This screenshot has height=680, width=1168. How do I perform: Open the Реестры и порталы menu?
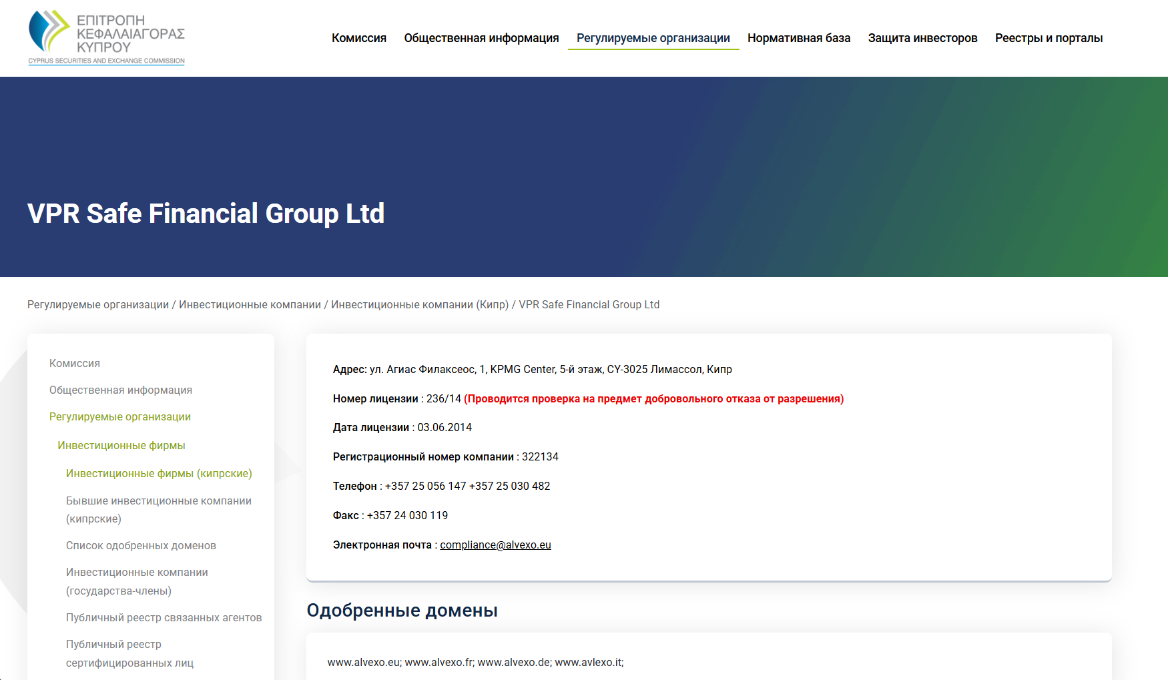[x=1049, y=38]
